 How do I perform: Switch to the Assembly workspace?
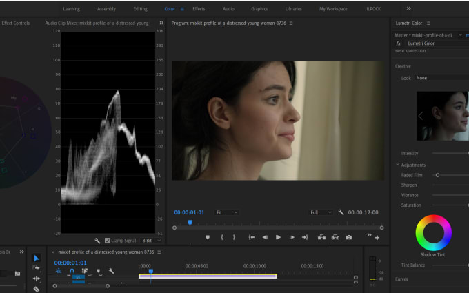point(106,9)
